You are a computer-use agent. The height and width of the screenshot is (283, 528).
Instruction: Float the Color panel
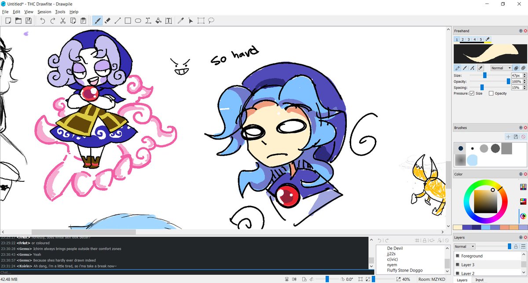(x=521, y=174)
